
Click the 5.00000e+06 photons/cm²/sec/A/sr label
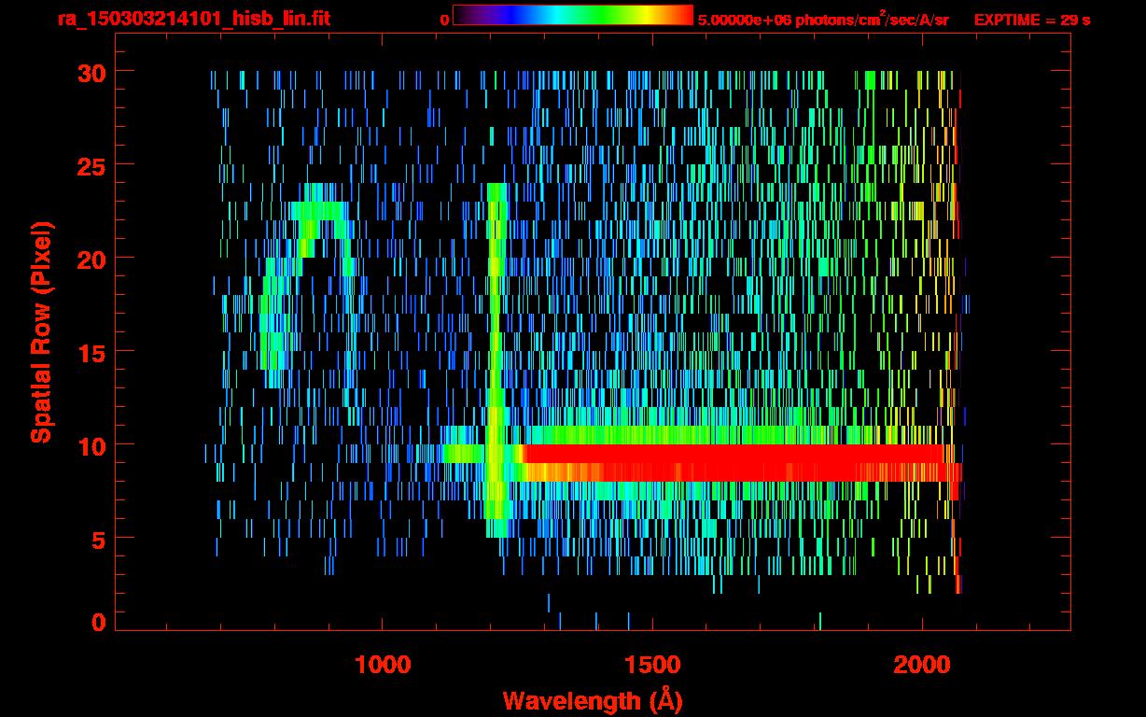824,19
